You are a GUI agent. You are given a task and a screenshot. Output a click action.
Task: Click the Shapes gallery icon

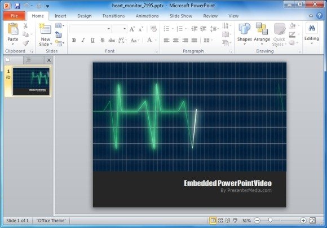click(x=245, y=29)
